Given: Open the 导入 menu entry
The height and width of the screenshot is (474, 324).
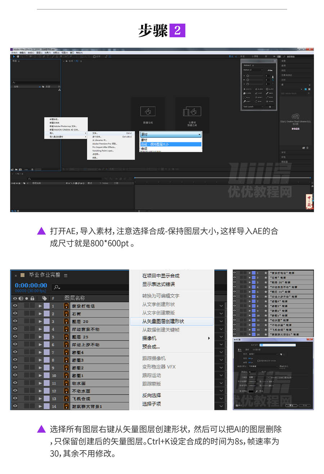Looking at the screenshot, I should (x=66, y=133).
